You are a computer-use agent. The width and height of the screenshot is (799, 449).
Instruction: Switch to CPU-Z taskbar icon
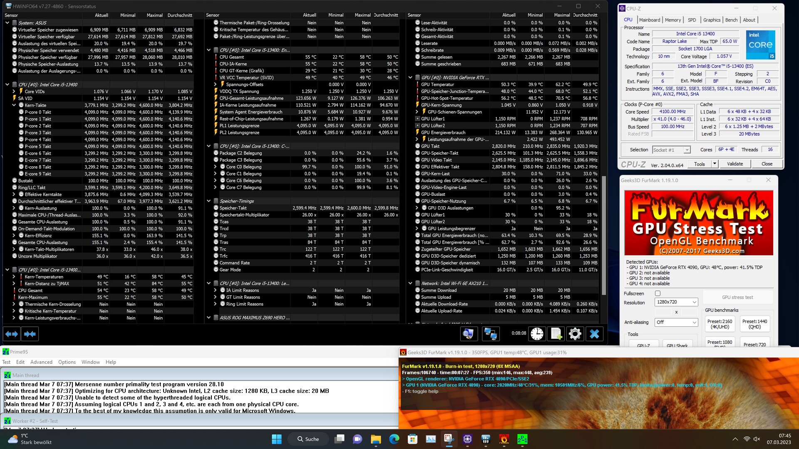pyautogui.click(x=467, y=439)
